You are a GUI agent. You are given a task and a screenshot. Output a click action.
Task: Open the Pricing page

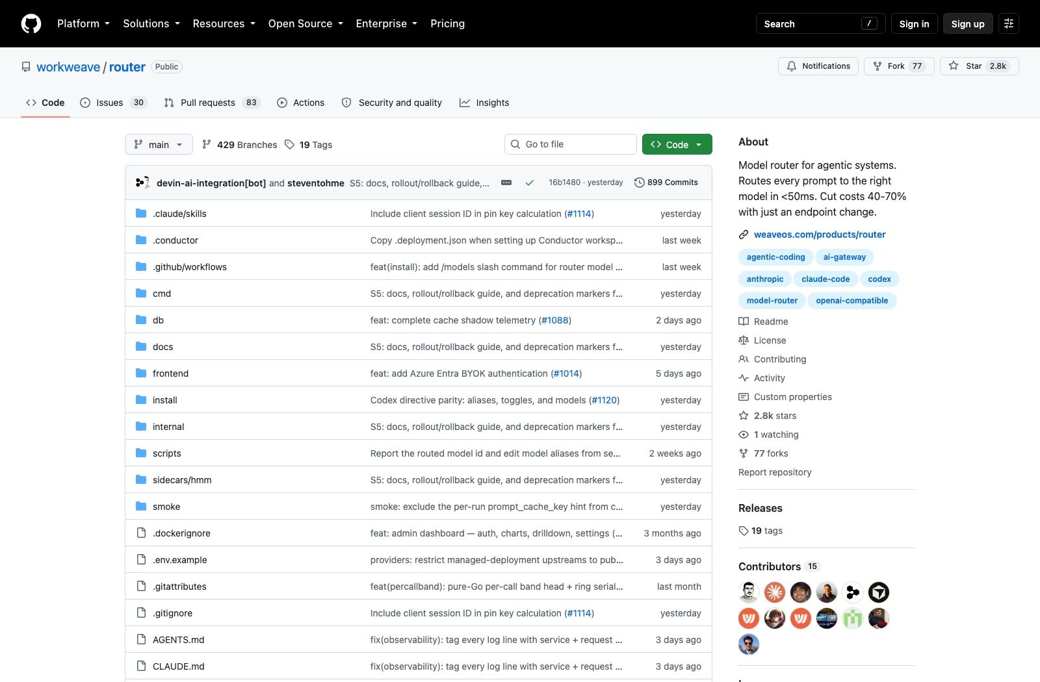[x=447, y=23]
